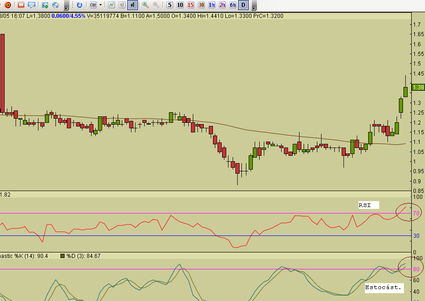The height and width of the screenshot is (301, 425).
Task: Select the 10 minute timeframe
Action: [180, 5]
